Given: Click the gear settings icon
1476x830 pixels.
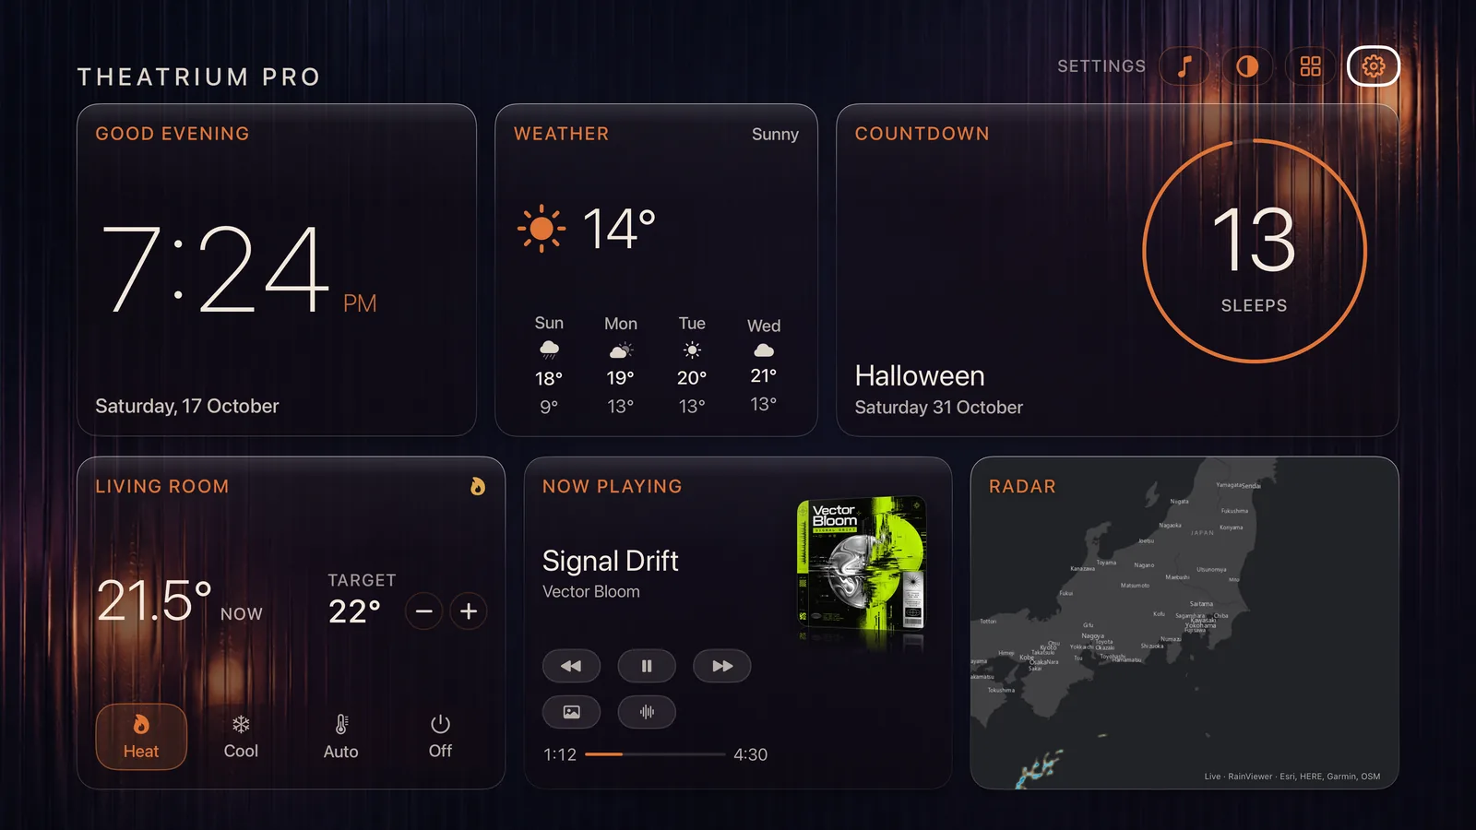Looking at the screenshot, I should (x=1374, y=66).
